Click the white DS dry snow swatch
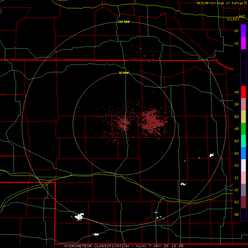The height and width of the screenshot is (248, 248). 243,165
